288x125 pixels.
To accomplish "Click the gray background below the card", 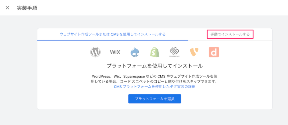I will pyautogui.click(x=154, y=118).
